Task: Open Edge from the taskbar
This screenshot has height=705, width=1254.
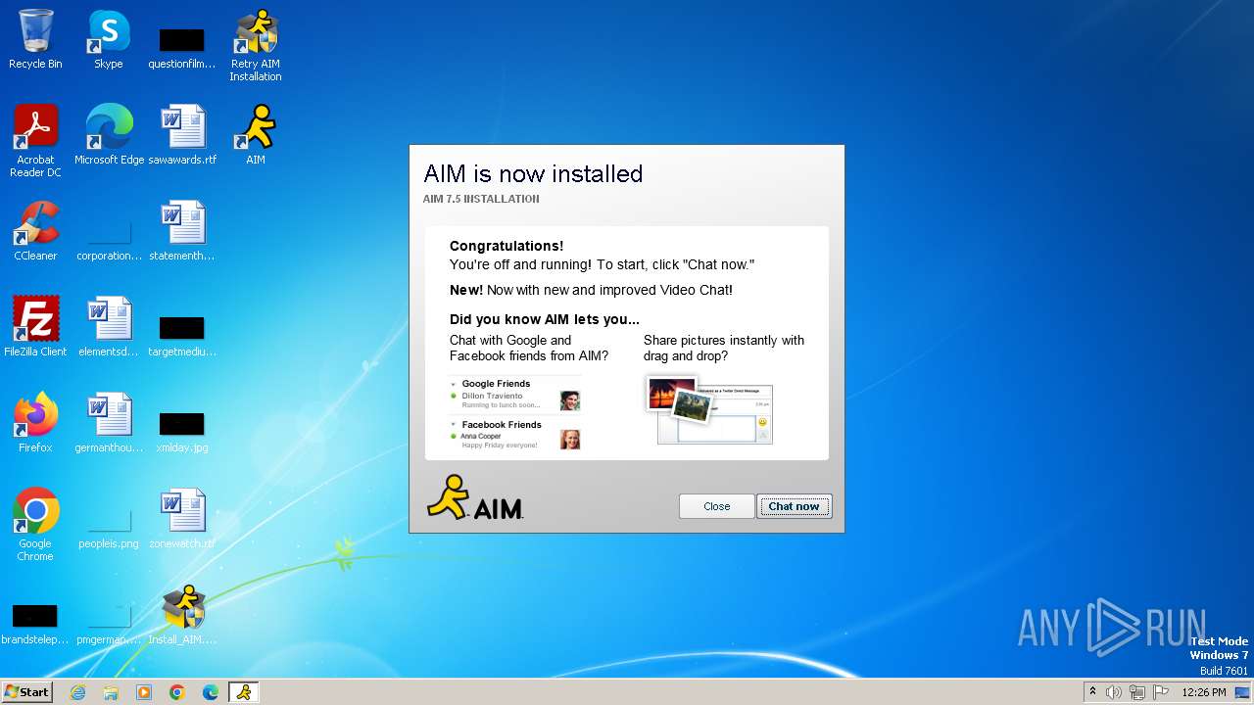Action: (x=211, y=692)
